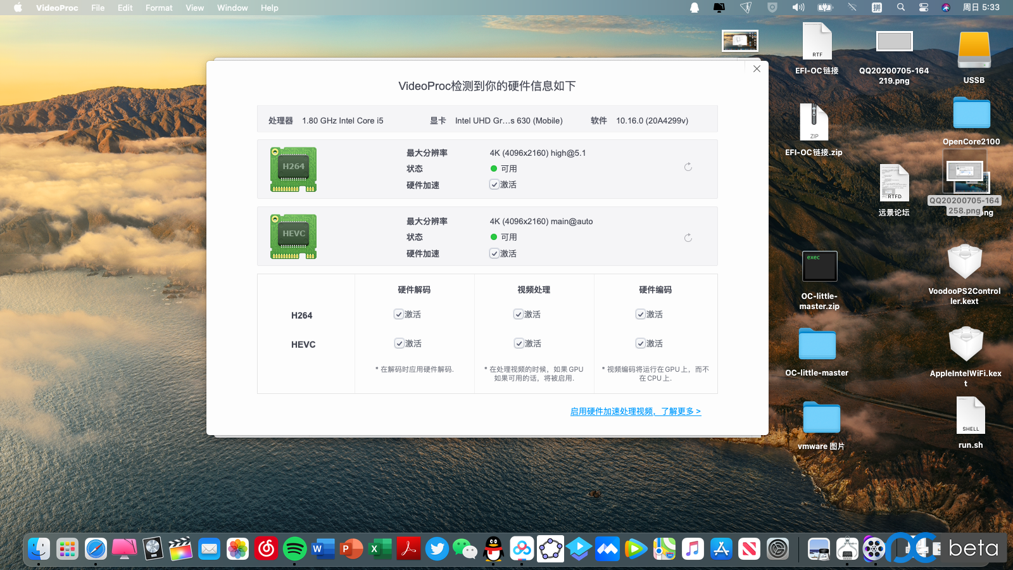Screen dimensions: 1013x570
Task: Close the hardware info dialog
Action: click(757, 68)
